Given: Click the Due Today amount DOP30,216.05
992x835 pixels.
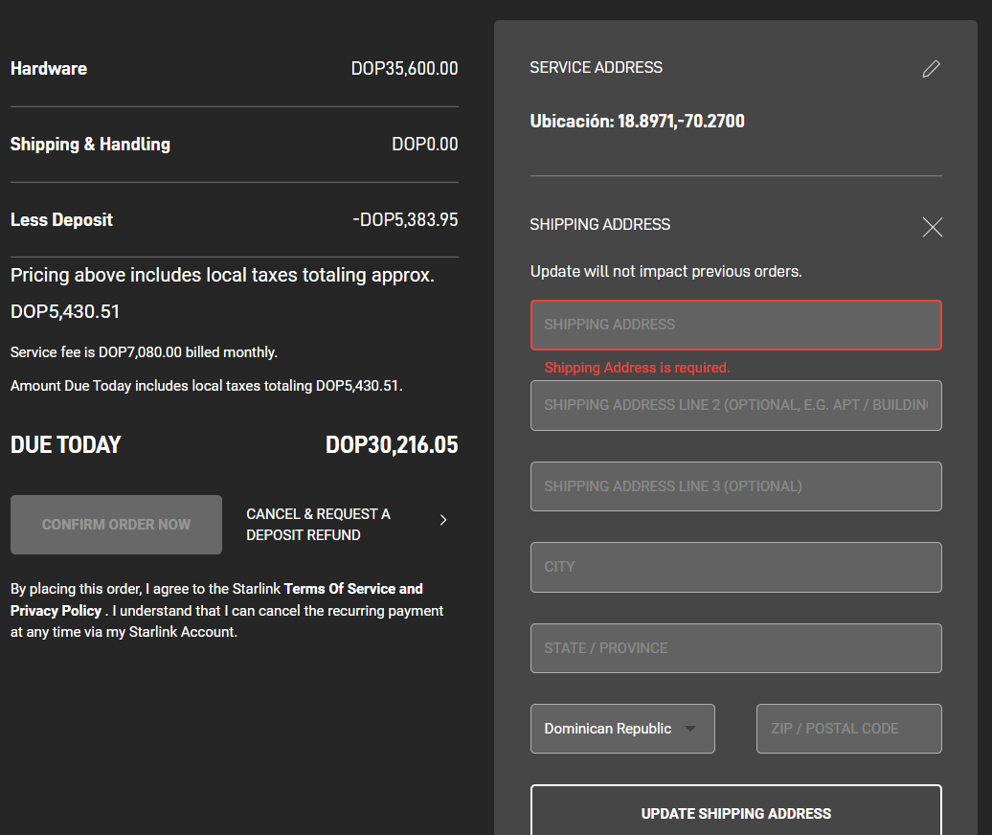Looking at the screenshot, I should pyautogui.click(x=392, y=444).
